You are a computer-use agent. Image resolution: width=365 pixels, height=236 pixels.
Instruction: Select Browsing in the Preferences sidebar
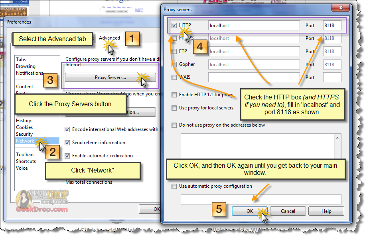(26, 66)
